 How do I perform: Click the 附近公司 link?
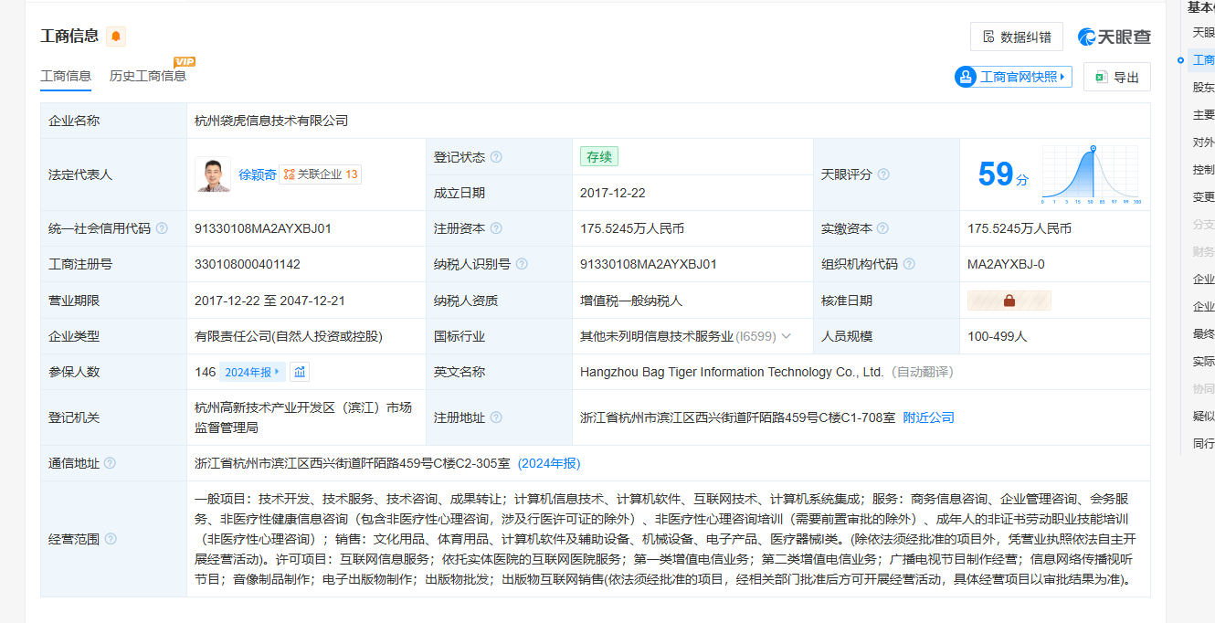[928, 417]
